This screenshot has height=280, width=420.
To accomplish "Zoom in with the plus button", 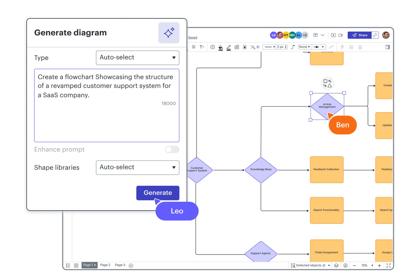I will (x=379, y=266).
